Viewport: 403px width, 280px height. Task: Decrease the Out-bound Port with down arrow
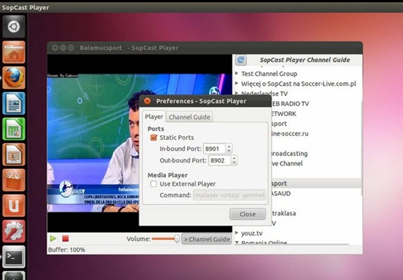234,163
